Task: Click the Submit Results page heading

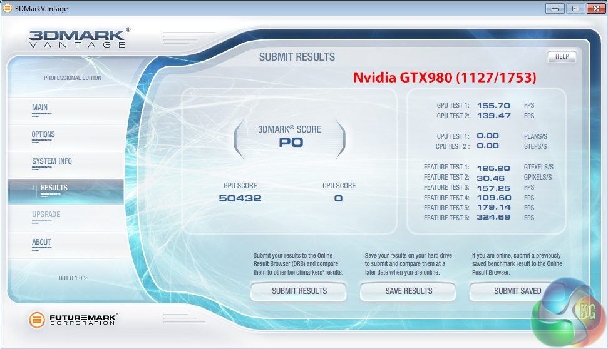Action: coord(297,57)
